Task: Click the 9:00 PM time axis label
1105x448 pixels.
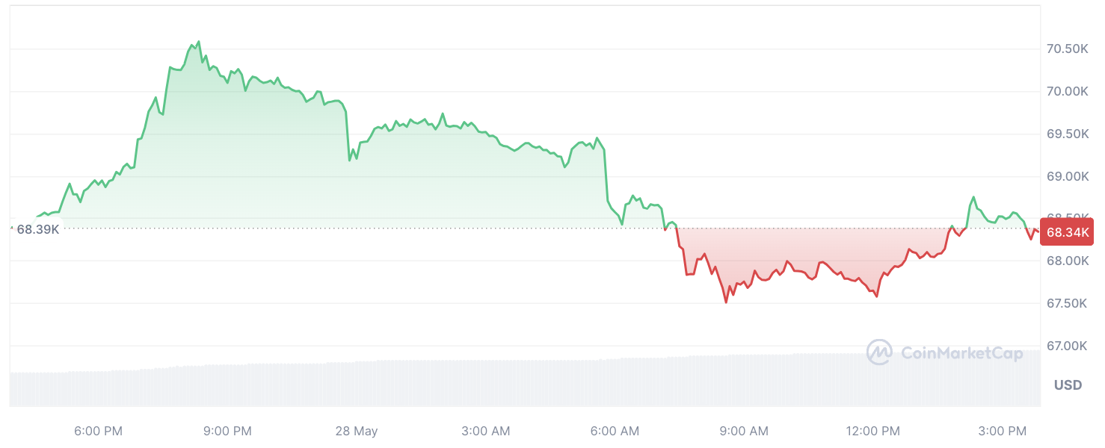Action: pyautogui.click(x=227, y=431)
